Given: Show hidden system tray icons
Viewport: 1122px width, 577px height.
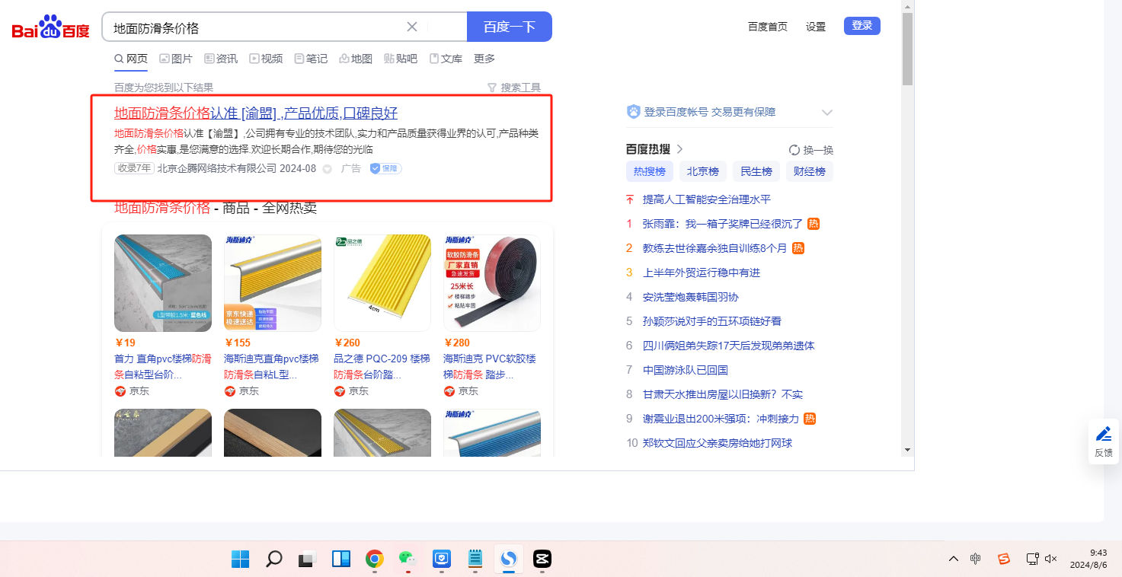Looking at the screenshot, I should (x=954, y=559).
